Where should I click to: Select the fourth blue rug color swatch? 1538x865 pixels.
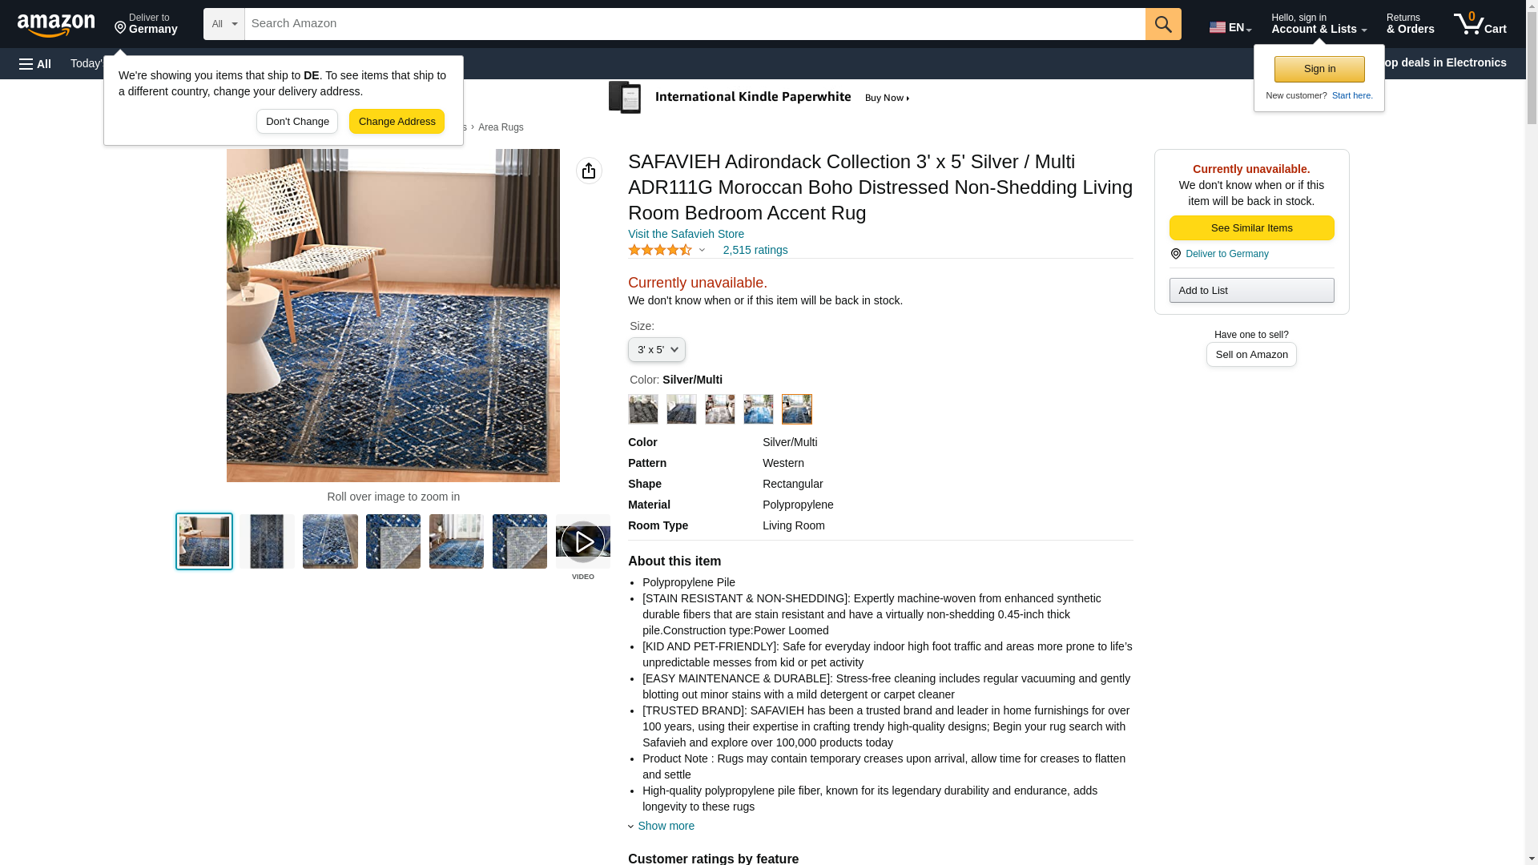[x=758, y=409]
